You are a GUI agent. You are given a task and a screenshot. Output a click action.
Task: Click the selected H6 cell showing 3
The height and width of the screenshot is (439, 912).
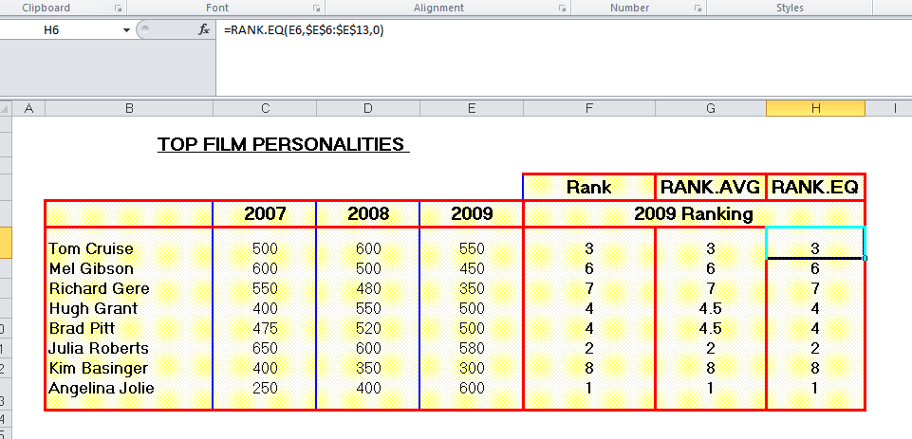click(815, 245)
